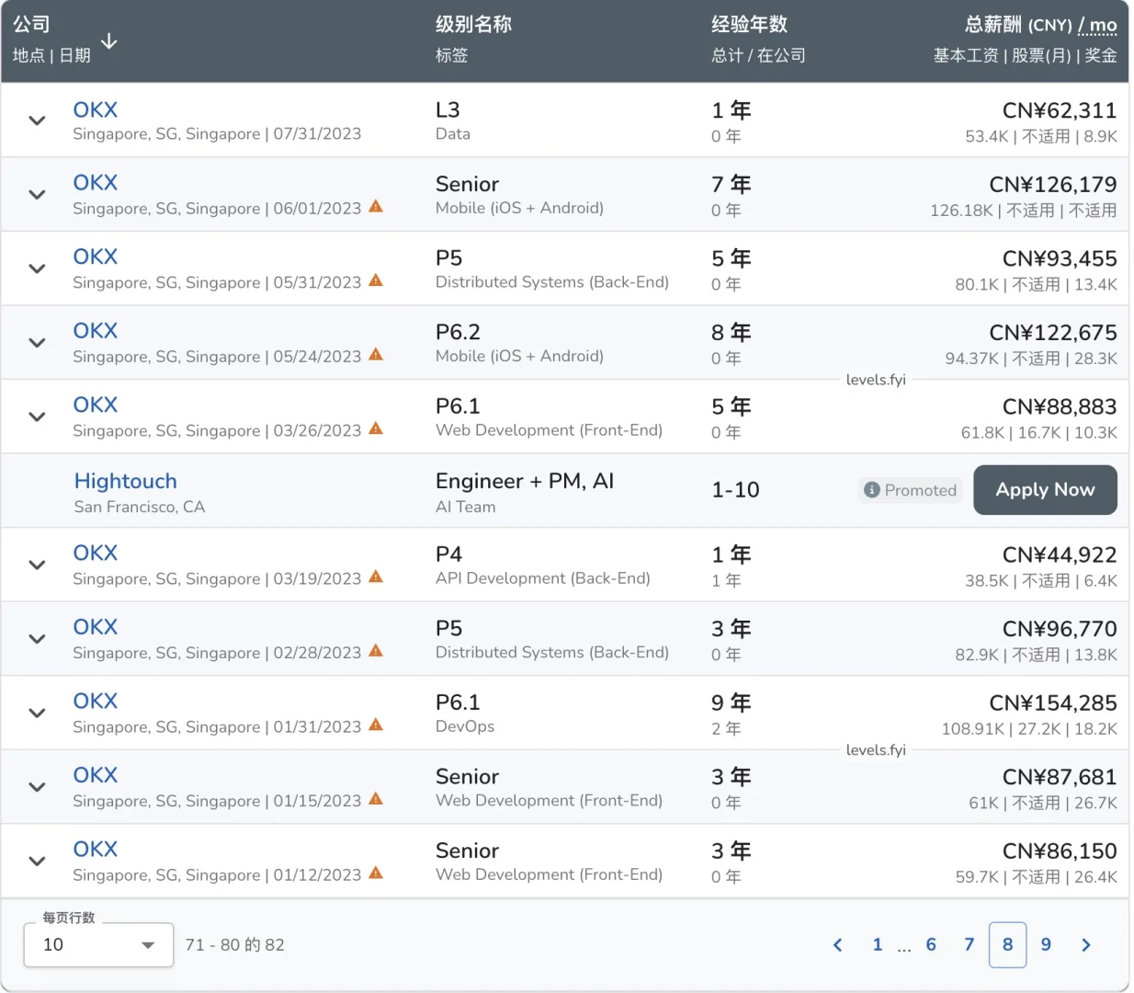Expand the OKX row dated 06/01/2023
The width and height of the screenshot is (1134, 993).
click(37, 195)
